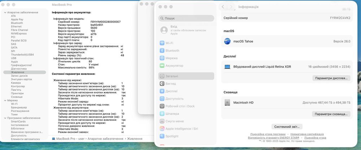Select Діагностика in the hardware tree
361x150 pixels.
tap(19, 69)
